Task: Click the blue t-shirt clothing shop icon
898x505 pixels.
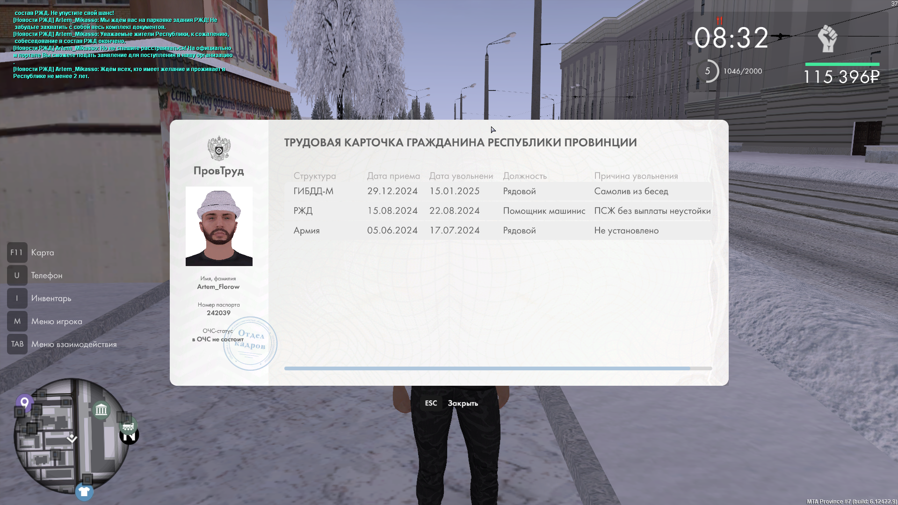Action: point(84,491)
